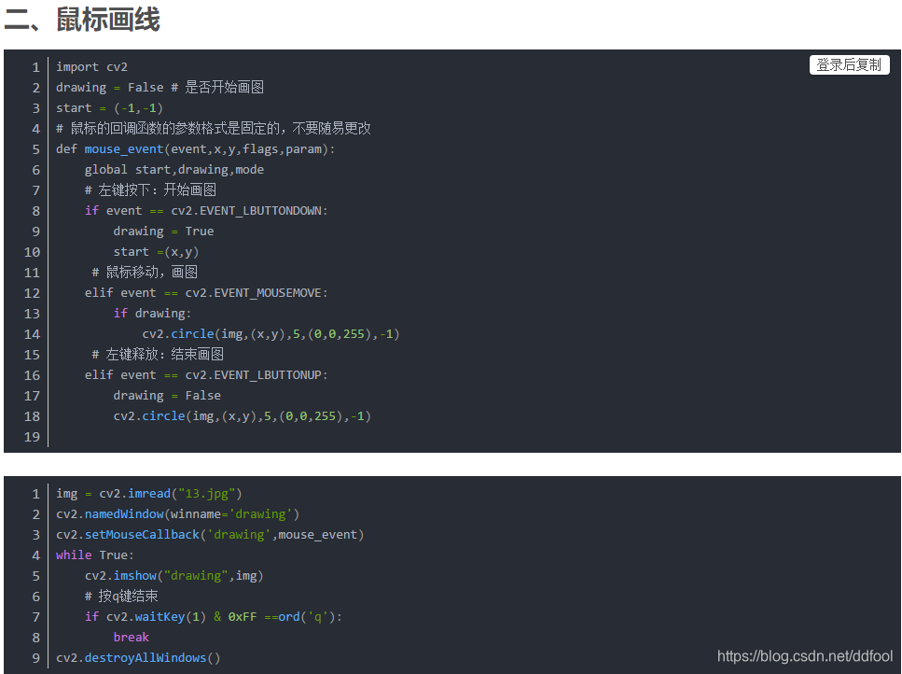The image size is (902, 674).
Task: Click cv2.EVENT_MOUSEMOVE in the elif line
Action: point(253,293)
